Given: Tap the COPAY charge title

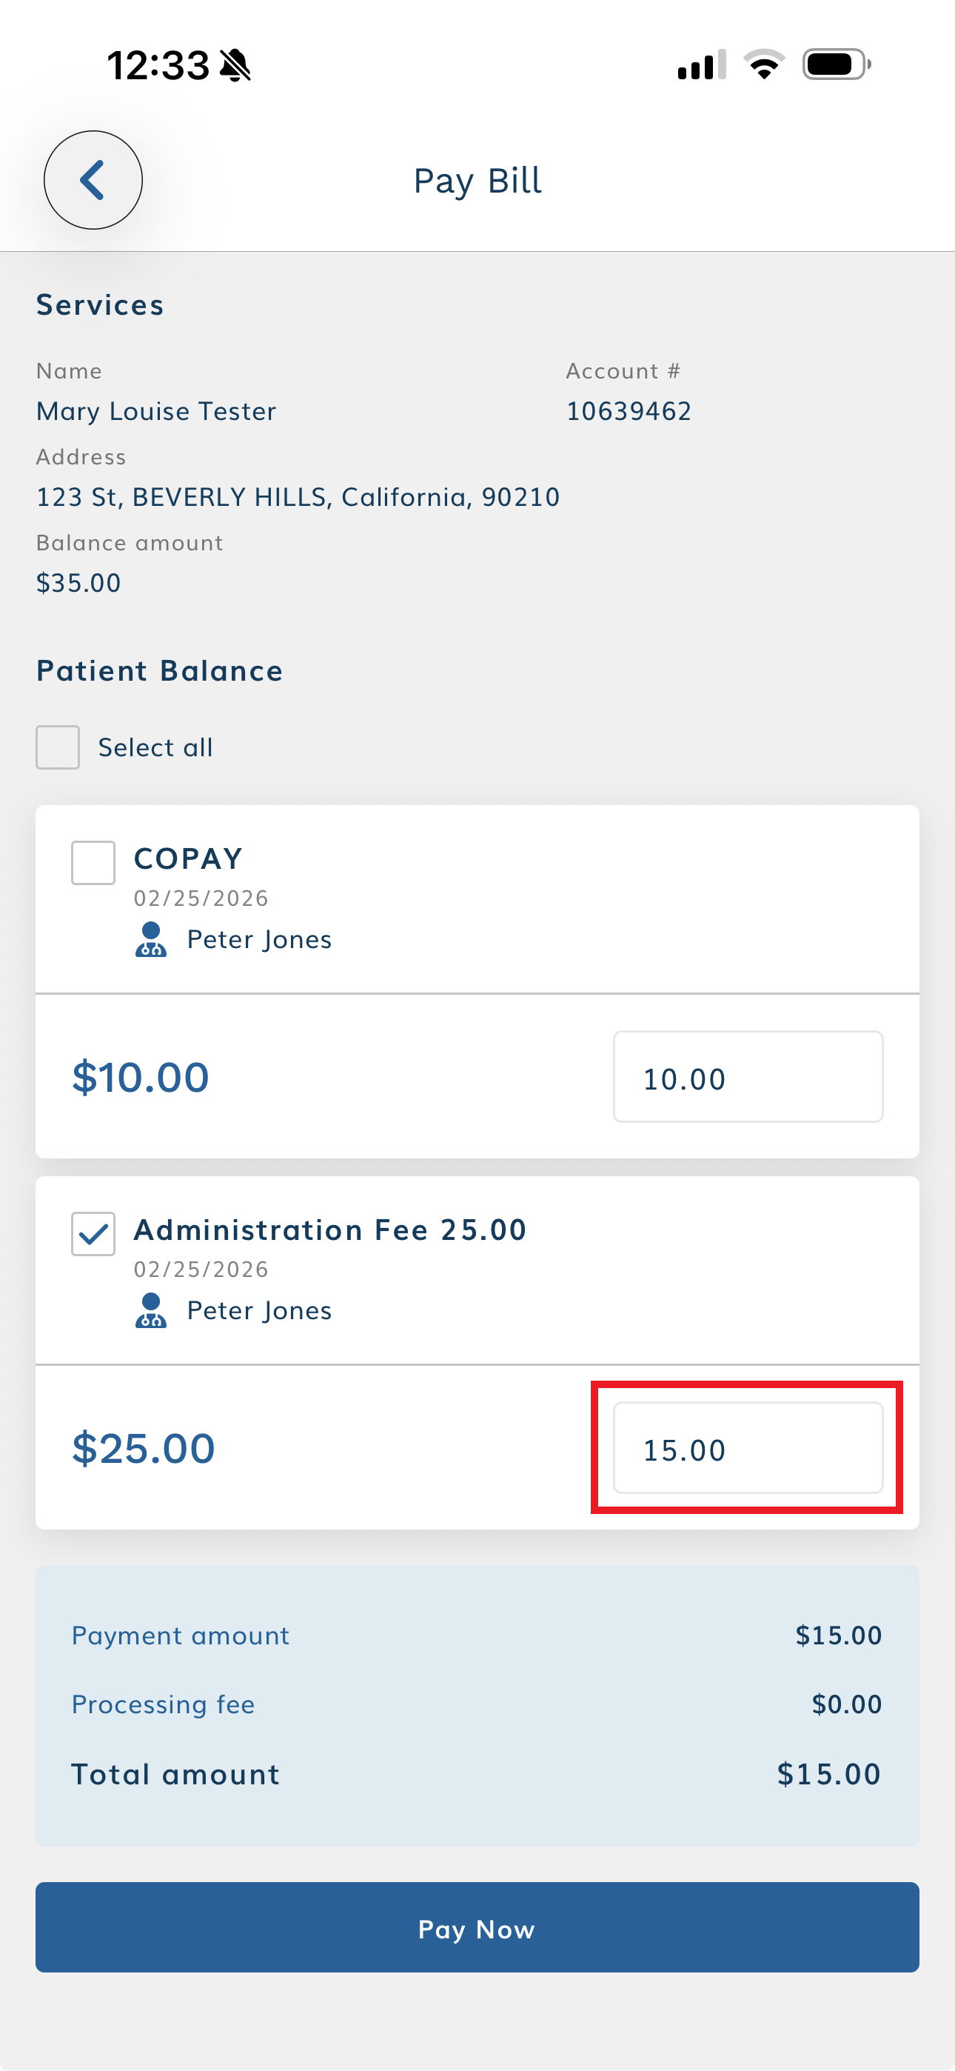Looking at the screenshot, I should pyautogui.click(x=188, y=858).
